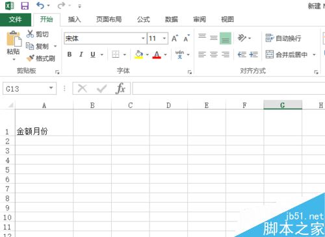Viewport: 325px width, 237px height.
Task: Open the 页面布局 tab
Action: tap(109, 19)
